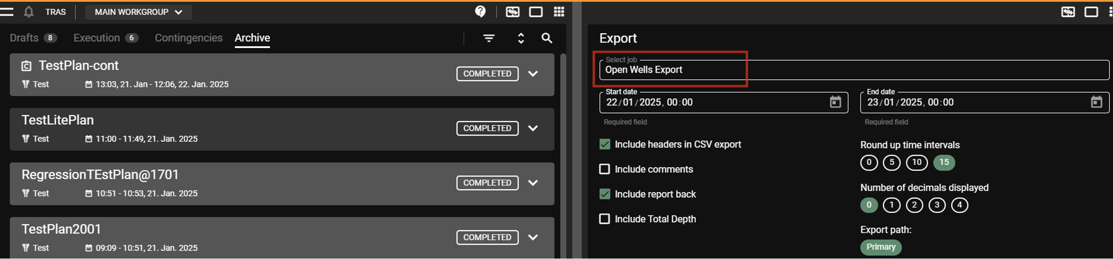Open the Start date calendar picker
Screen dimensions: 1113x259
835,102
